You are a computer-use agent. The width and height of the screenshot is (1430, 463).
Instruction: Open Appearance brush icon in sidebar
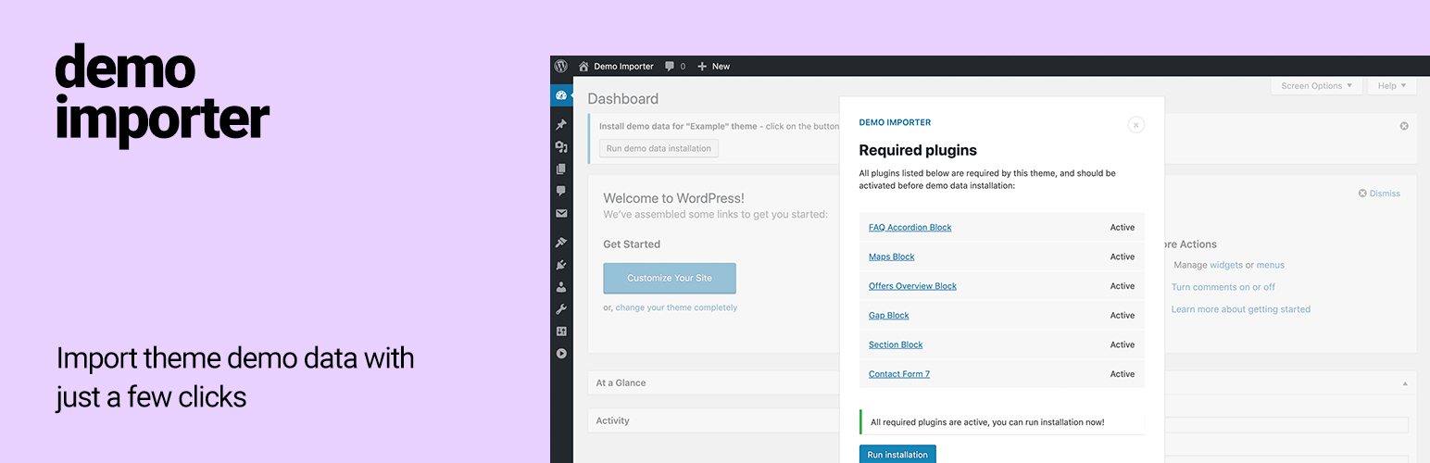click(x=561, y=243)
